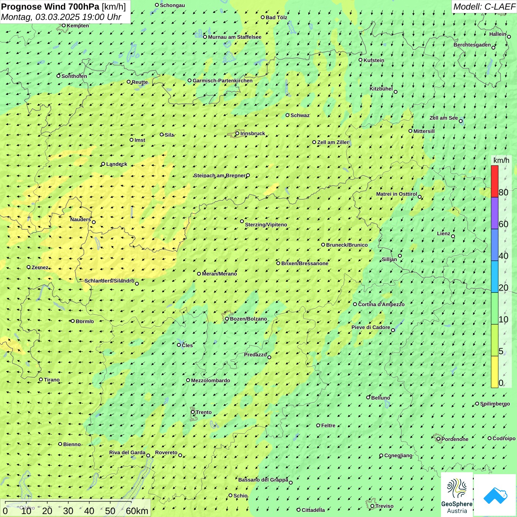517x517 pixels.
Task: Click the Predazzo label
Action: click(255, 355)
